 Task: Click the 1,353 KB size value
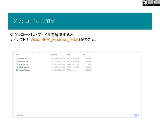(x=88, y=70)
